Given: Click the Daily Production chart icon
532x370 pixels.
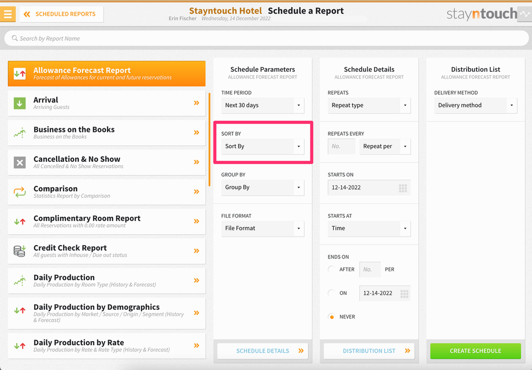Looking at the screenshot, I should (20, 280).
